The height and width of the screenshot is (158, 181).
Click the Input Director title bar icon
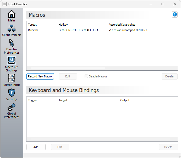click(4, 4)
